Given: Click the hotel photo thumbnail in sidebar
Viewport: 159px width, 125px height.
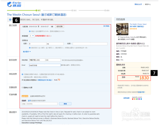Looking at the screenshot, I should (122, 29).
